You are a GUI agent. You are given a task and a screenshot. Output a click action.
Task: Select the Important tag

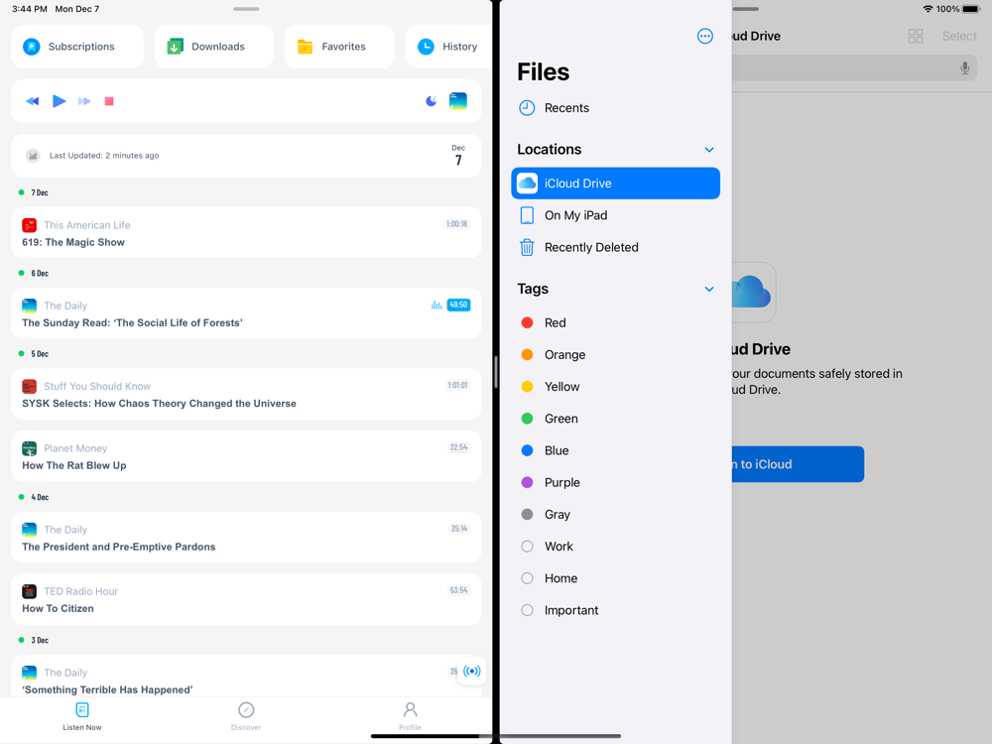coord(616,610)
